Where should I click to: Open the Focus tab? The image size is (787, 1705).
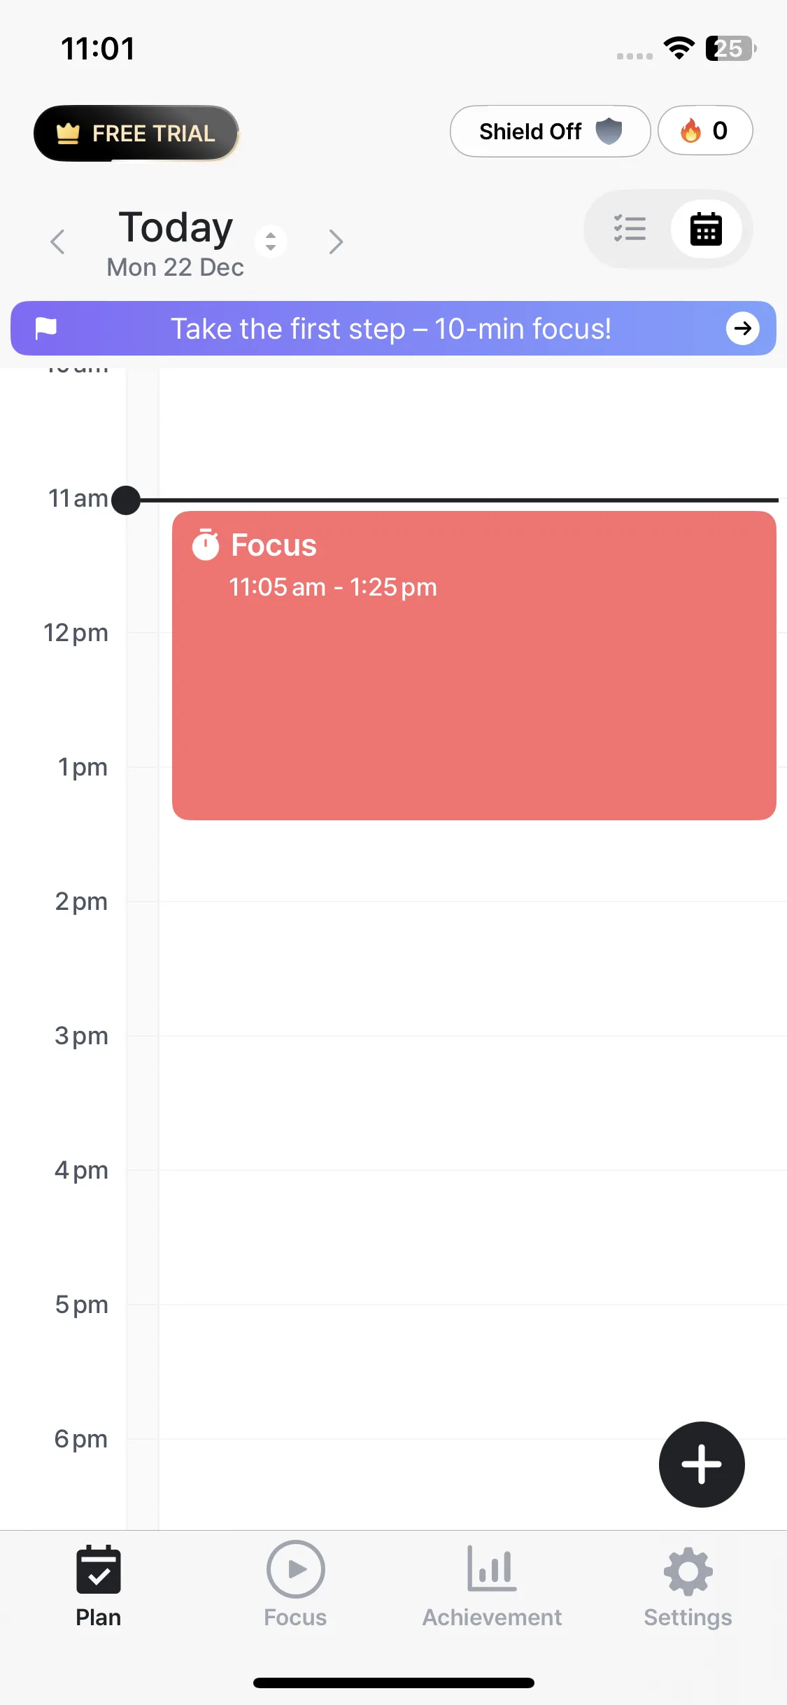click(x=295, y=1585)
